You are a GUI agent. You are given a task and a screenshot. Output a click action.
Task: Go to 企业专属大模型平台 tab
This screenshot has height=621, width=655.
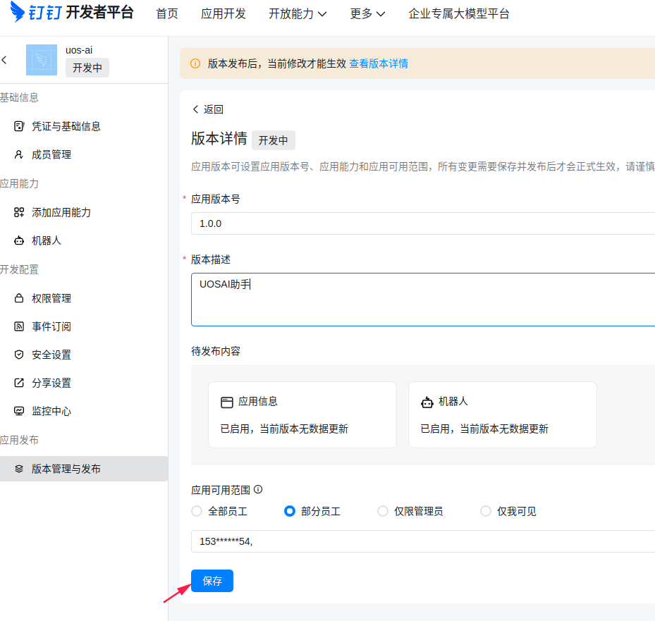(x=459, y=14)
